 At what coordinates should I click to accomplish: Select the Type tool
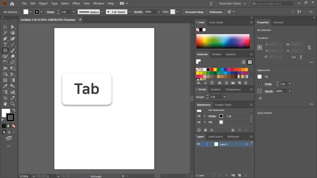point(5,45)
